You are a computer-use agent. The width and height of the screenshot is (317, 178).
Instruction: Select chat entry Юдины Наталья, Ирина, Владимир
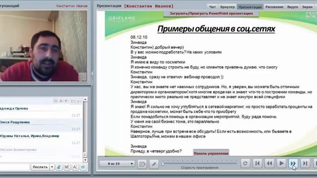coord(30,136)
